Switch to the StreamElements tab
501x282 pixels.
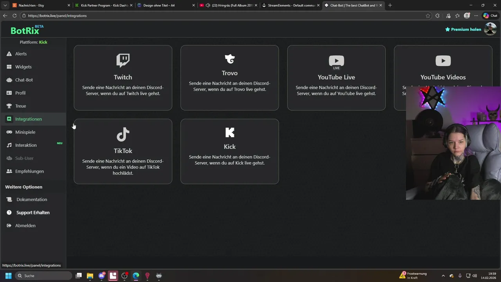coord(291,5)
